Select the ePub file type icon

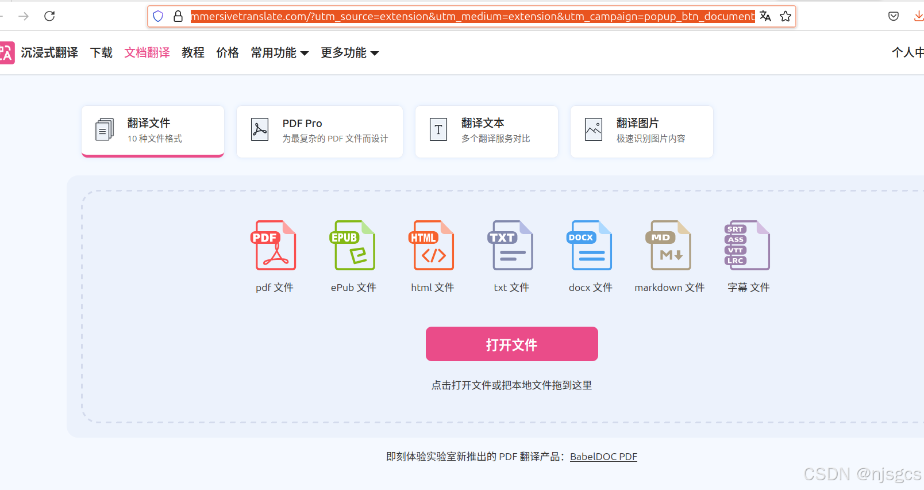(x=353, y=246)
